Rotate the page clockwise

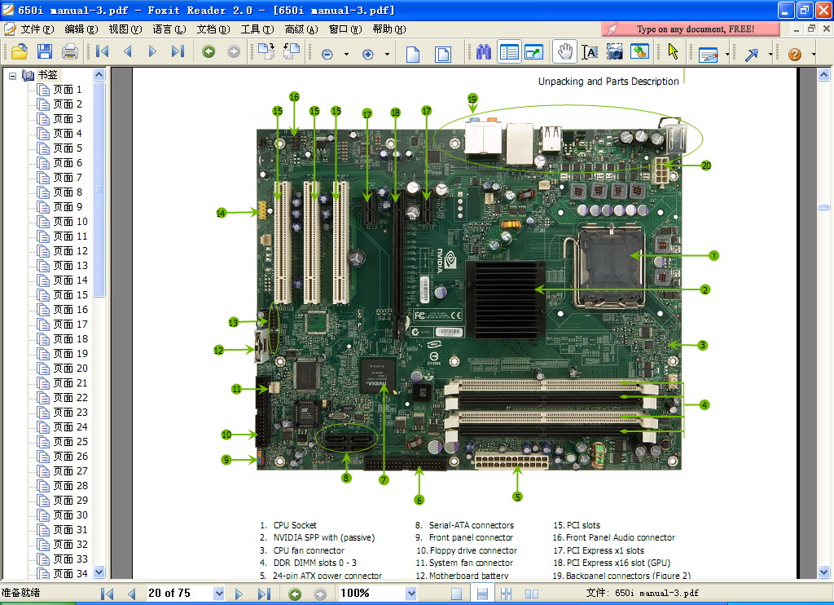[x=266, y=51]
